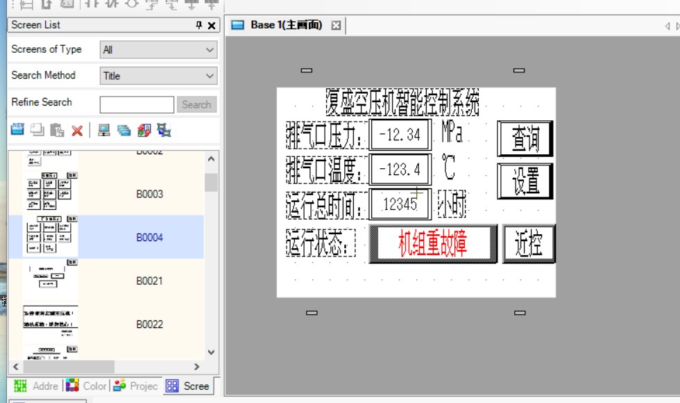Click the Refine Search text field

point(137,104)
